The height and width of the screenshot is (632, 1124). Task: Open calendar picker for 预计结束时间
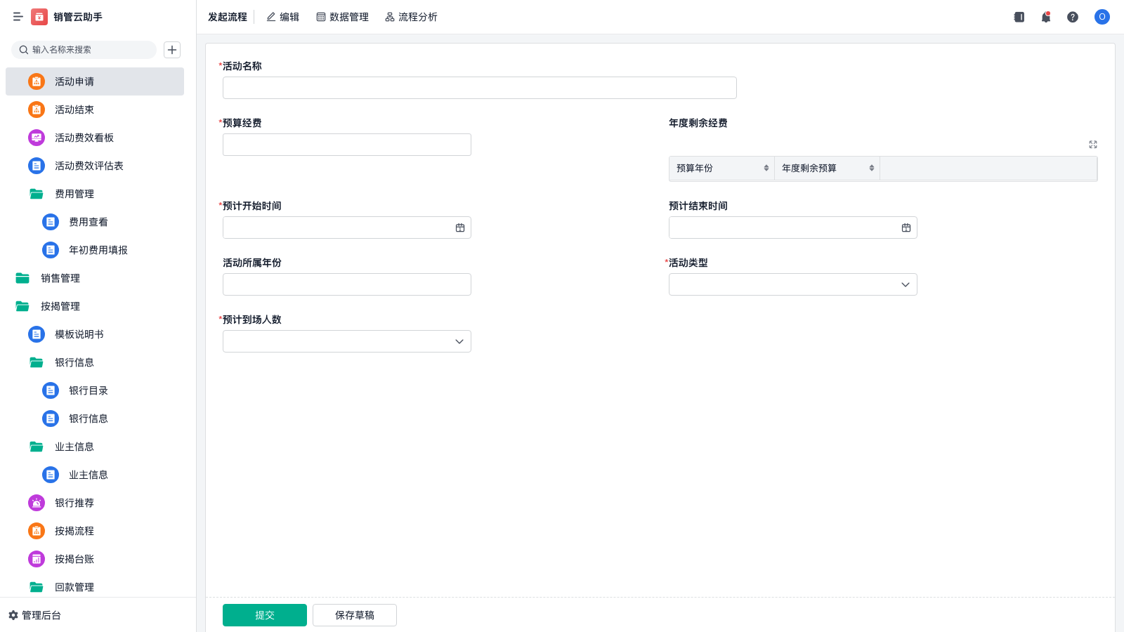pos(906,228)
